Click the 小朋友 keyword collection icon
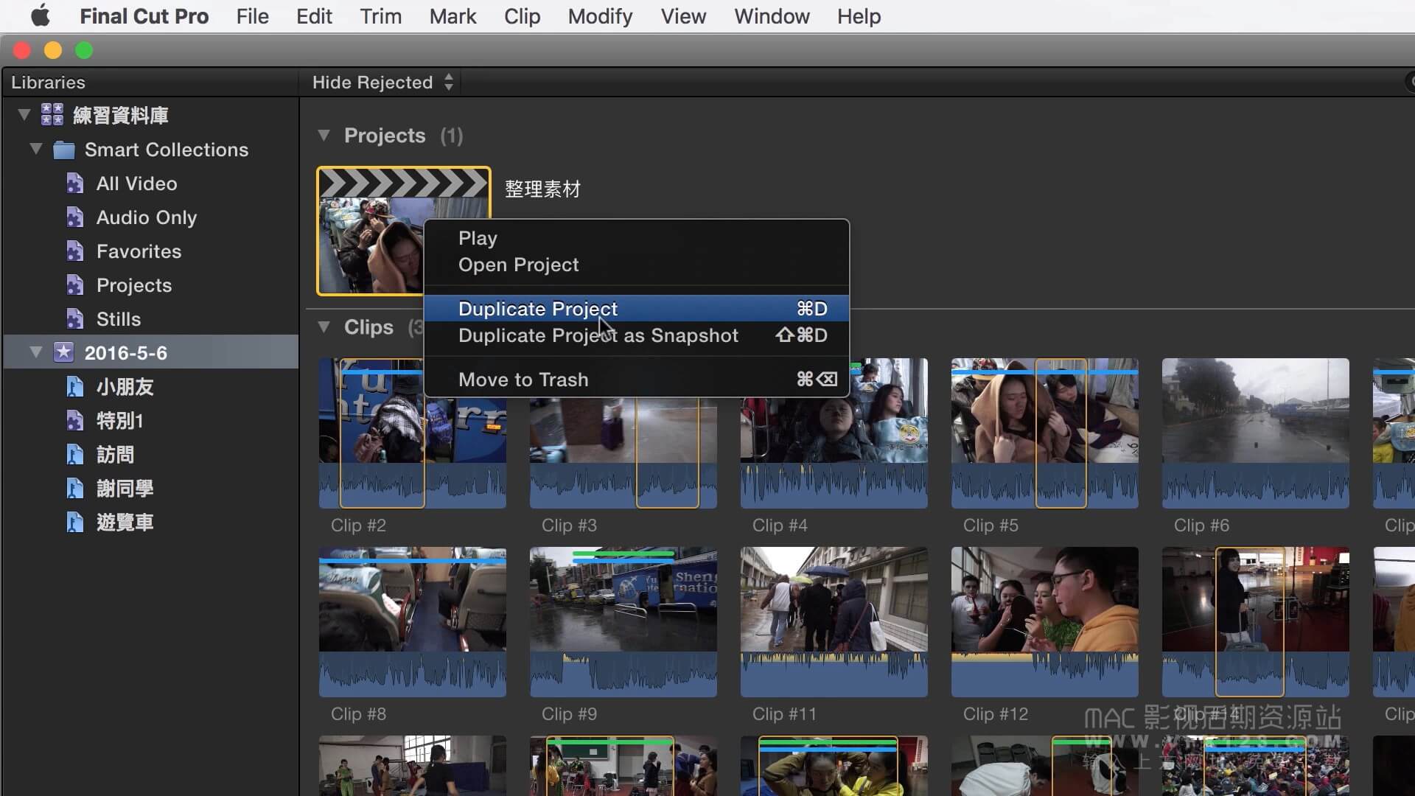Screen dimensions: 1415x796 pyautogui.click(x=75, y=387)
